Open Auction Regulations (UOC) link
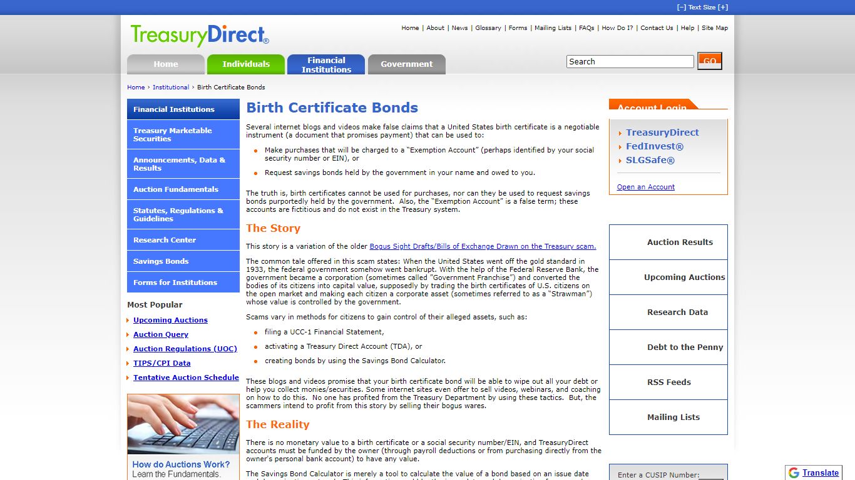Viewport: 855px width, 480px height. click(185, 349)
